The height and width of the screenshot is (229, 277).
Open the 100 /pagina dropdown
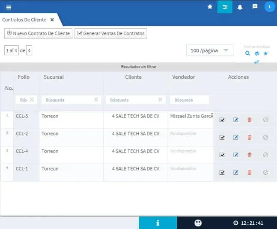[209, 50]
